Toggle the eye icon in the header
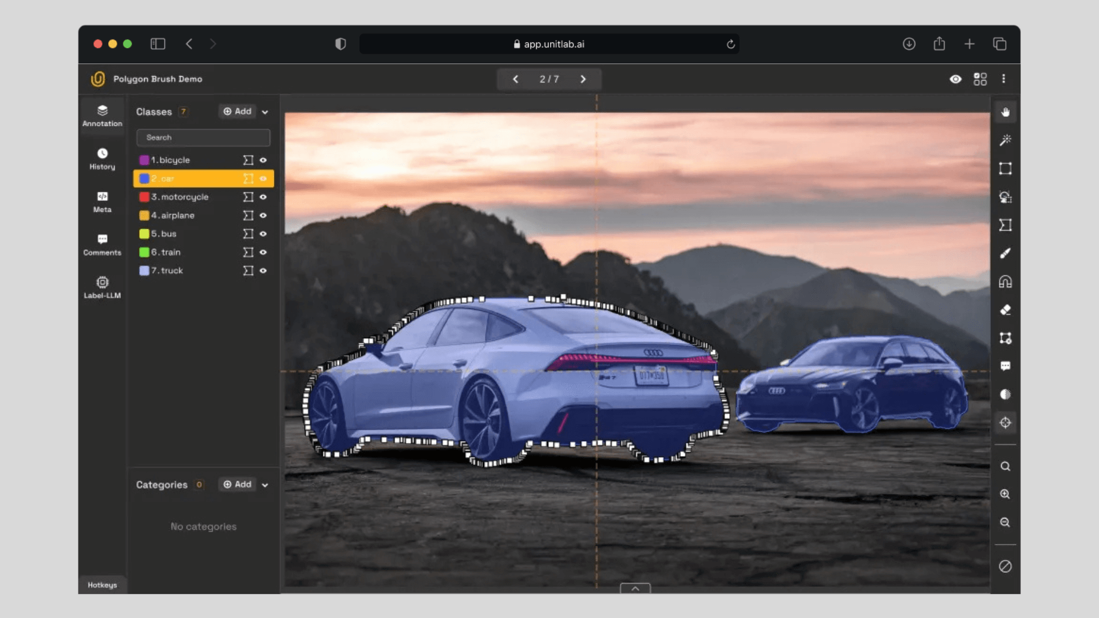The width and height of the screenshot is (1099, 618). click(955, 79)
